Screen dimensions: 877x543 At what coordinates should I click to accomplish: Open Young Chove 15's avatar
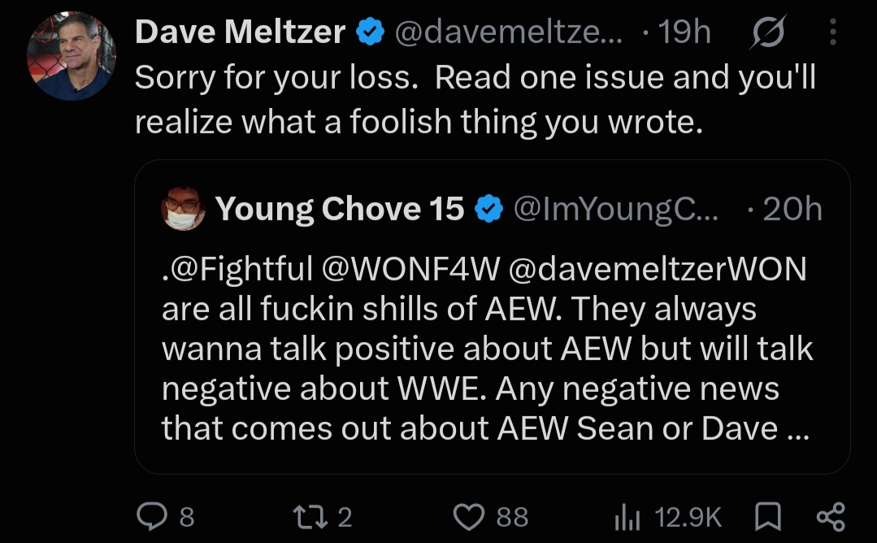(183, 209)
